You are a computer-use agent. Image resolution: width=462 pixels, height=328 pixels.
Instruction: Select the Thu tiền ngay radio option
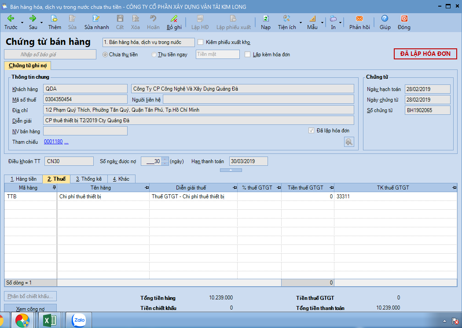[154, 55]
